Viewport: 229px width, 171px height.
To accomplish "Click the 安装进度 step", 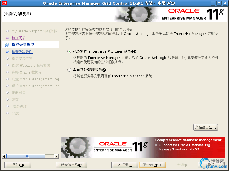I will pyautogui.click(x=20, y=106).
